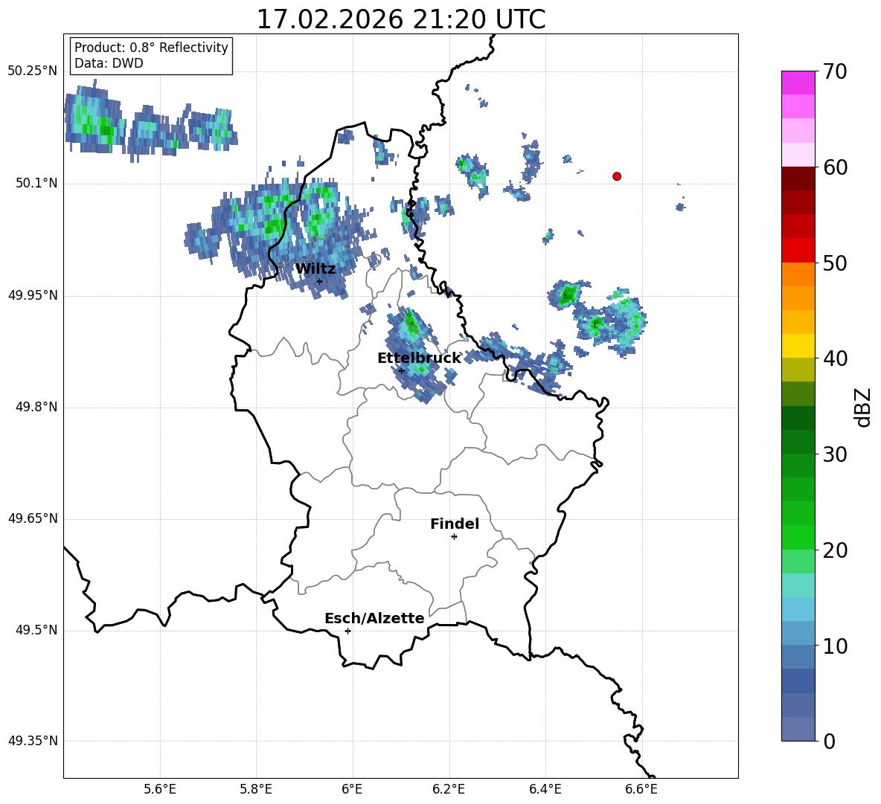
Task: Click the 50.25°N latitude label
Action: pos(33,71)
